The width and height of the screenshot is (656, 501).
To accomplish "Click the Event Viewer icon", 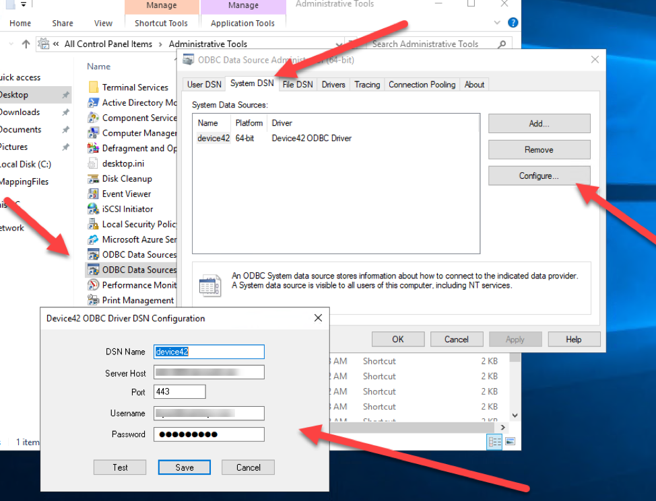I will (x=94, y=194).
